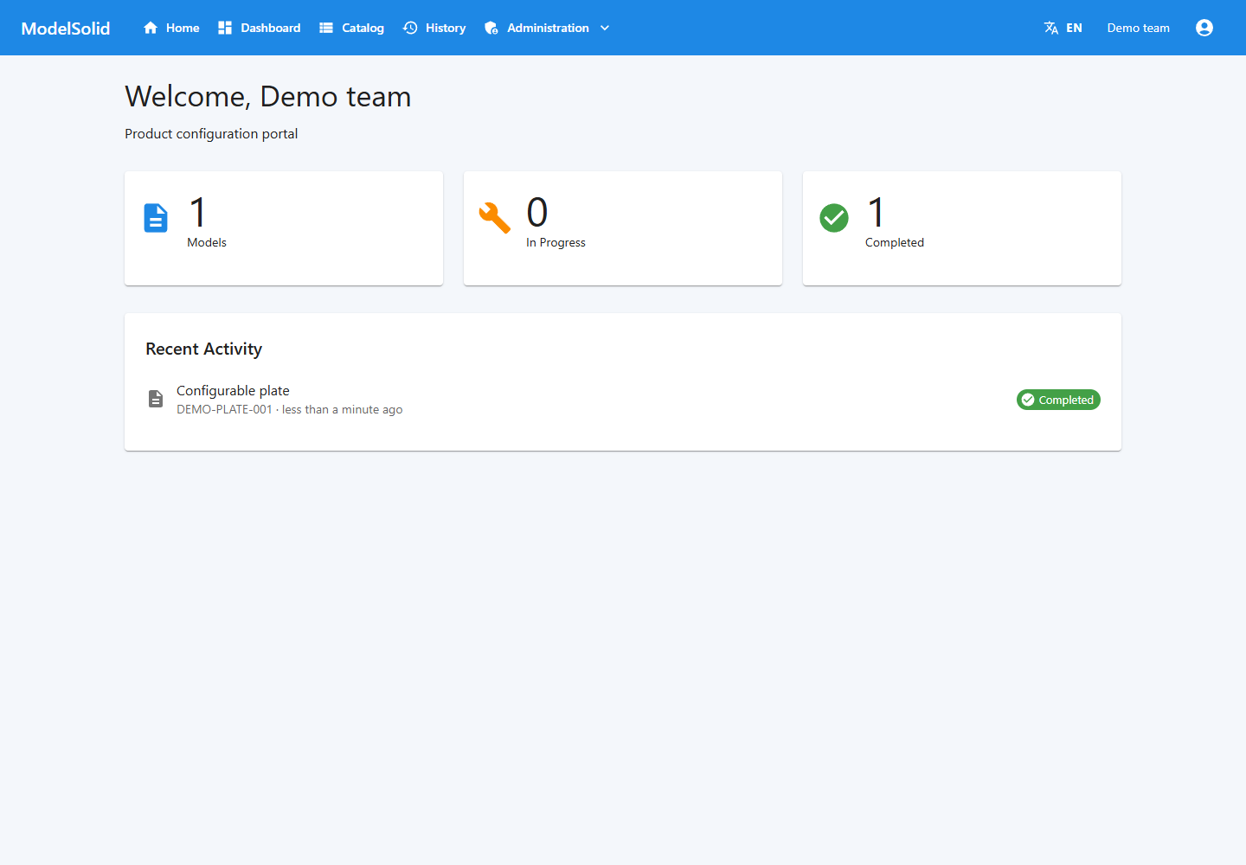Open the Administration menu label
The image size is (1246, 865).
[x=548, y=28]
